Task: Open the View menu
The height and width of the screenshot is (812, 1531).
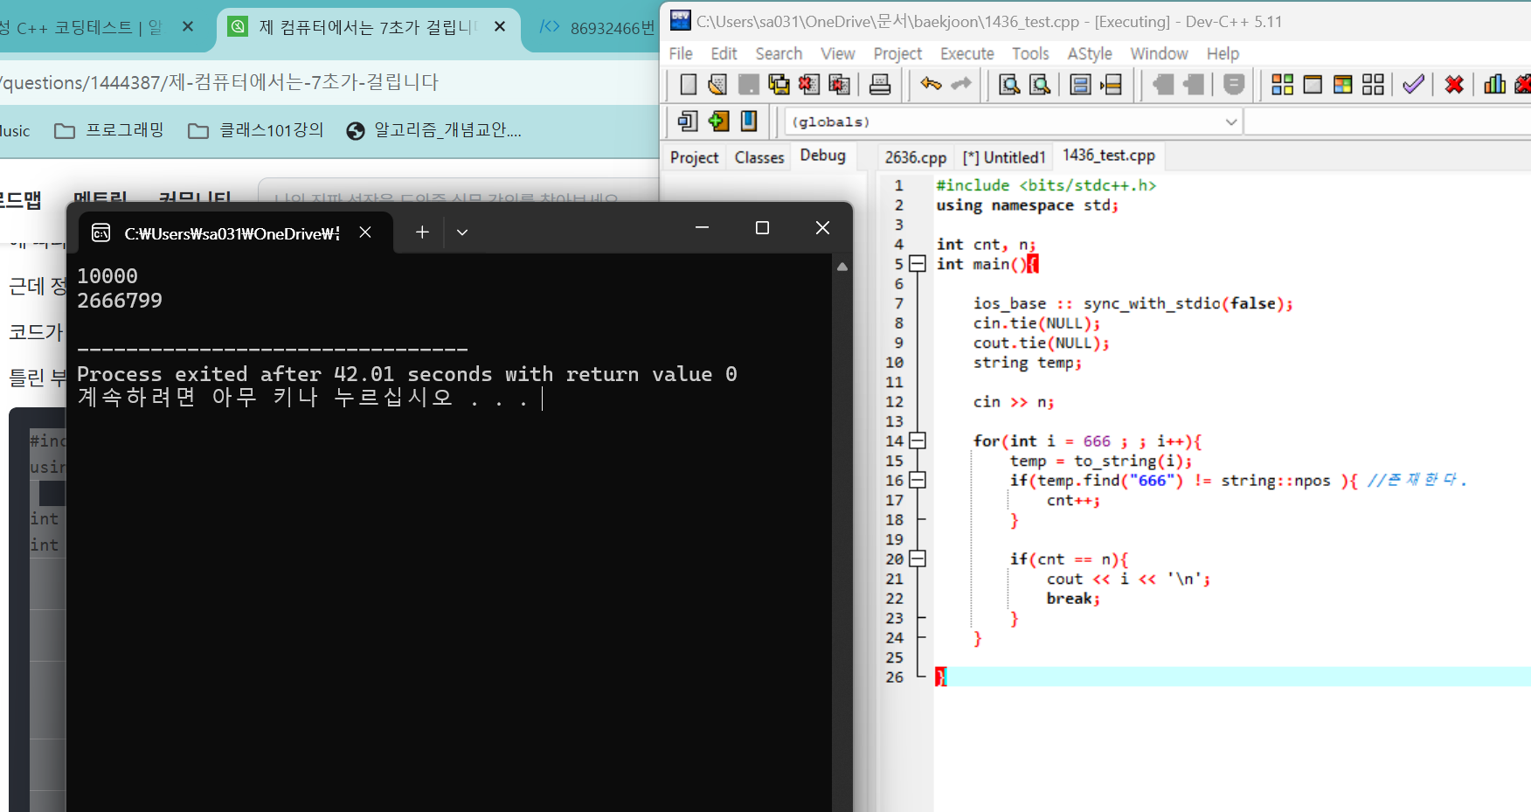Action: (x=837, y=53)
